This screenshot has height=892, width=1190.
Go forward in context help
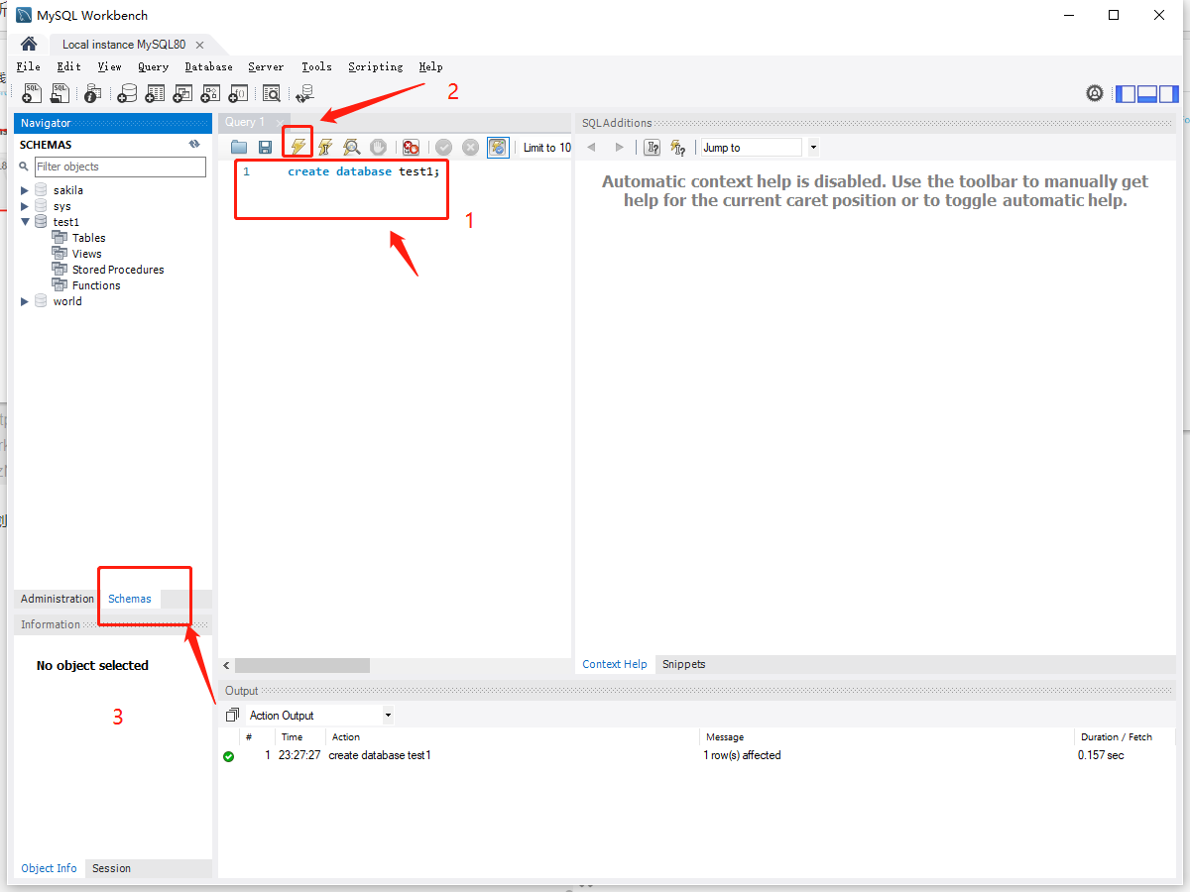(x=620, y=147)
